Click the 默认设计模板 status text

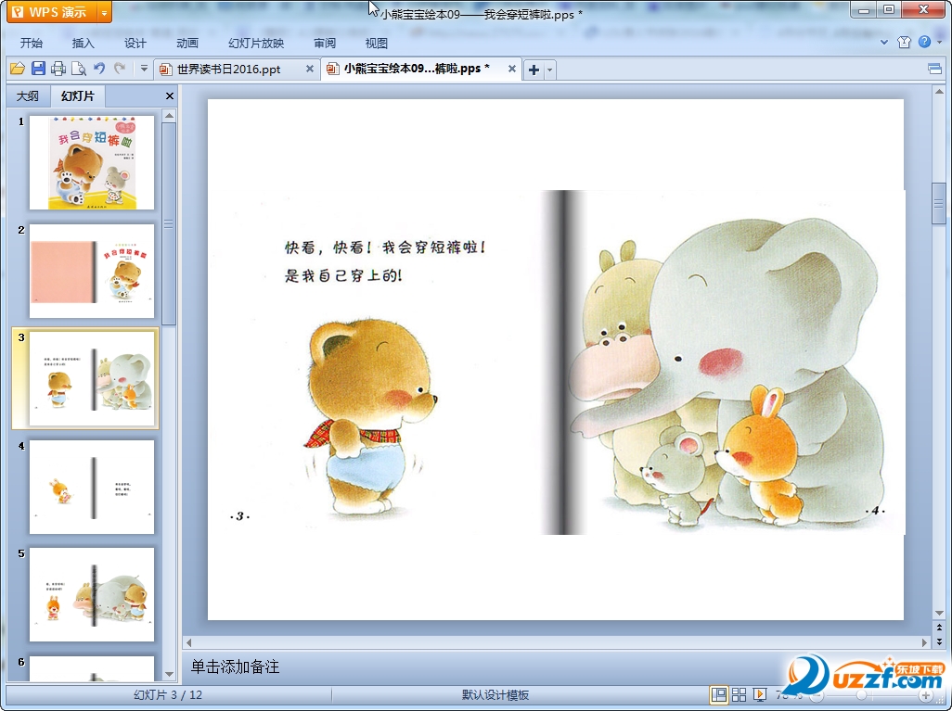click(x=495, y=694)
